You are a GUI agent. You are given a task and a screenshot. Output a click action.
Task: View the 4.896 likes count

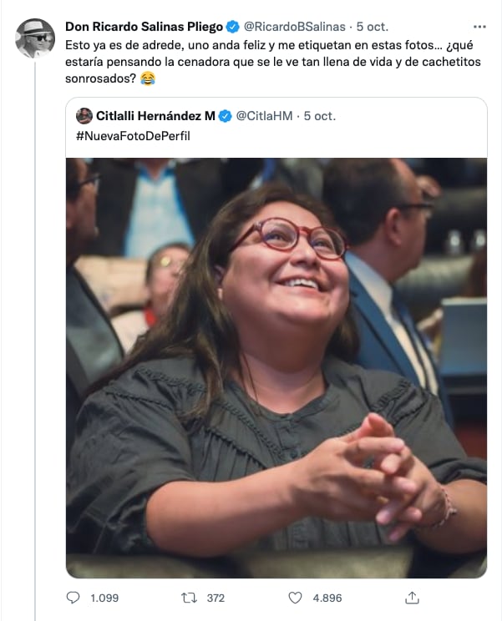point(327,598)
